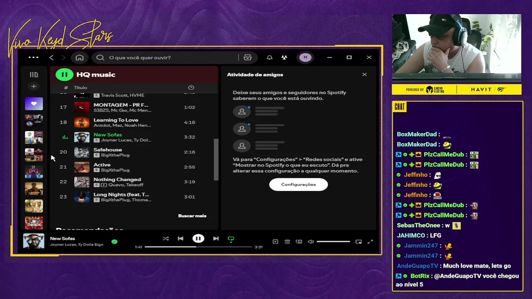The width and height of the screenshot is (532, 299).
Task: Select track 'Long Nights (feat. T...'
Action: pos(134,197)
